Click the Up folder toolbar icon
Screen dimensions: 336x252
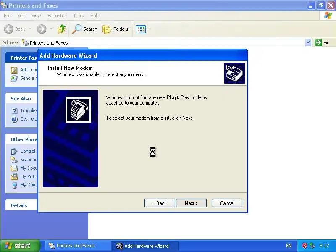(x=61, y=29)
